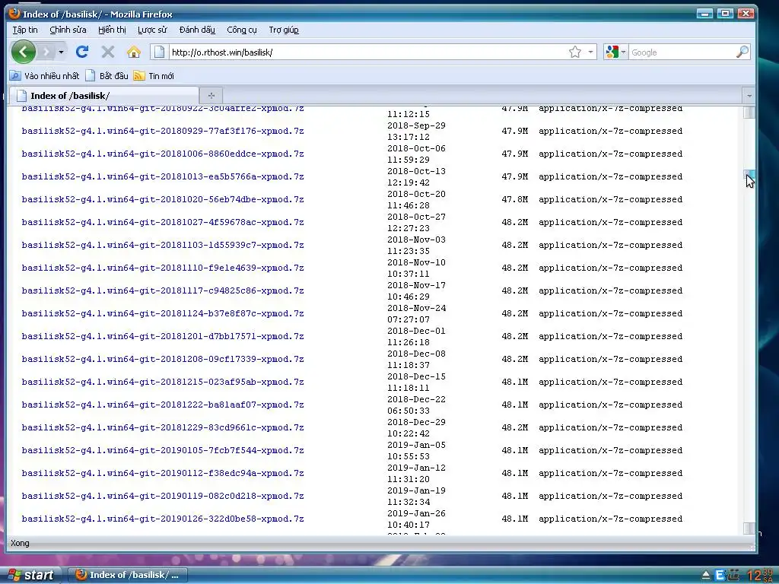Open the list all tabs dropdown
779x584 pixels.
point(749,95)
